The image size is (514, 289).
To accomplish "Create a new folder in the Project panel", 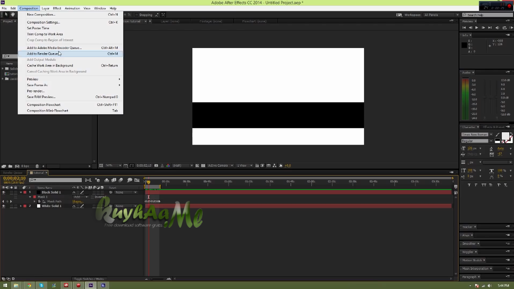I will [10, 166].
